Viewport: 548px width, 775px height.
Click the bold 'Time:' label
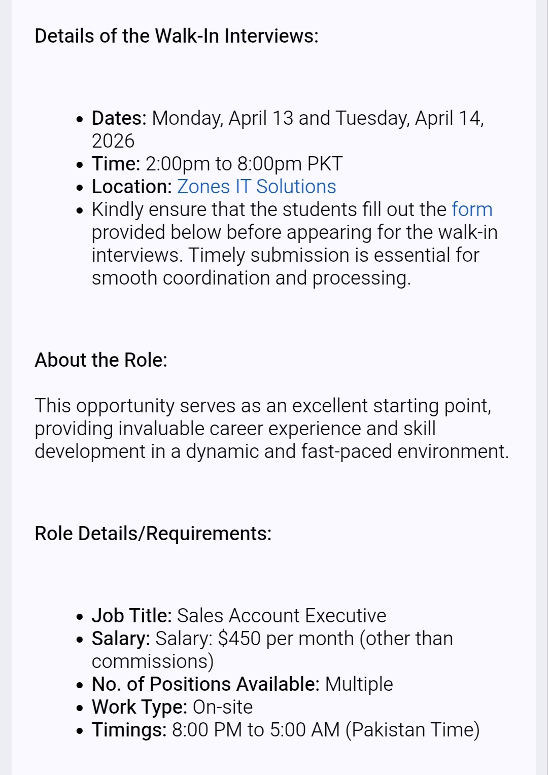[x=116, y=164]
